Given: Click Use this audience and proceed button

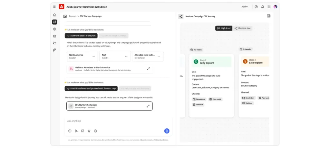Looking at the screenshot, I should pos(91,88).
